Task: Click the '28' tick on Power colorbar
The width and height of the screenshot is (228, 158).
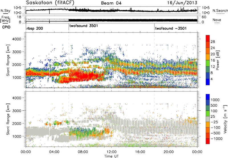Action: tap(213, 42)
